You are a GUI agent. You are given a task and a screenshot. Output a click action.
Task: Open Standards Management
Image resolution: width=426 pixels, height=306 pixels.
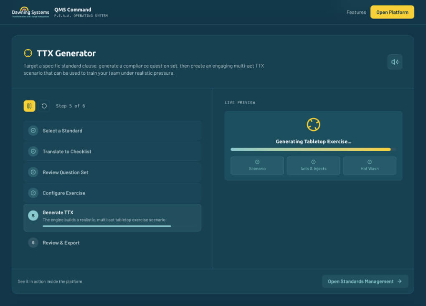(x=365, y=281)
